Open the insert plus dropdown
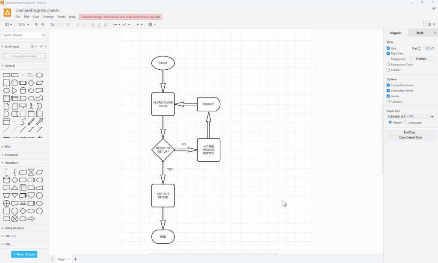The width and height of the screenshot is (438, 263). [139, 24]
